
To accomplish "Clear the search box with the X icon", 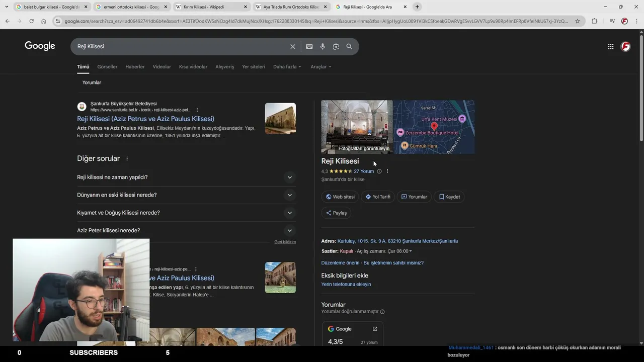I will (x=293, y=46).
